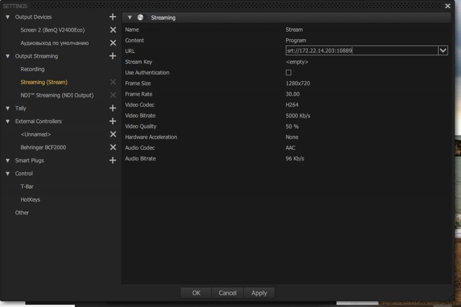The width and height of the screenshot is (461, 307).
Task: Add a new External Controller
Action: coord(112,121)
